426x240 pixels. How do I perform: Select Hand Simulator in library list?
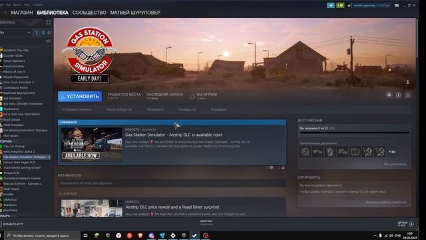pos(13,66)
